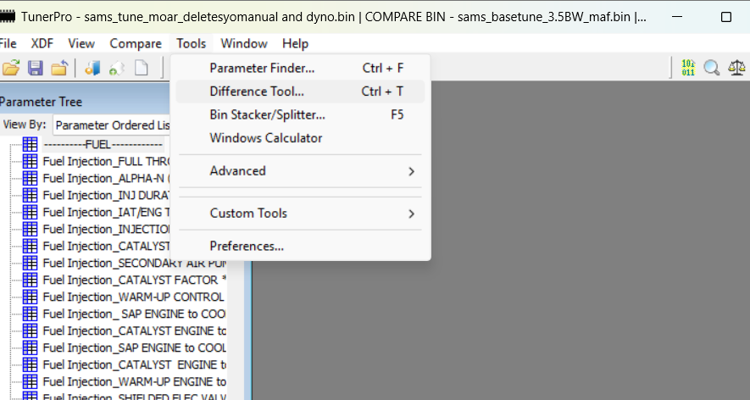The image size is (750, 400).
Task: Click the blue door-like icon in the toolbar
Action: click(x=93, y=68)
